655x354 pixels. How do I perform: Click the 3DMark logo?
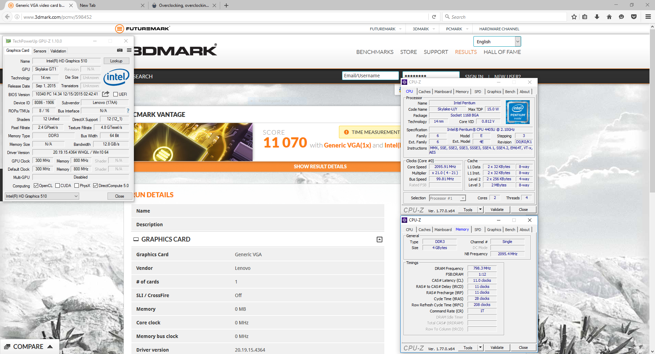tap(175, 50)
